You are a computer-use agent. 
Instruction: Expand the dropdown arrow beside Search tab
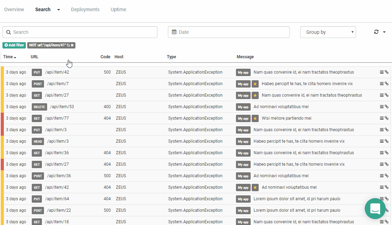(58, 10)
